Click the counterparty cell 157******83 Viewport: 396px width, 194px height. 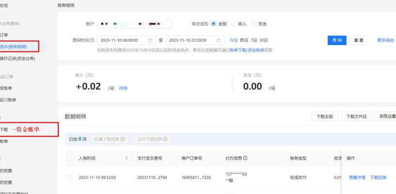[x=236, y=174]
